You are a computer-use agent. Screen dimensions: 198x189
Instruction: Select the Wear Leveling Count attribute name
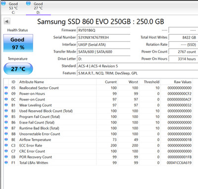coord(36,105)
